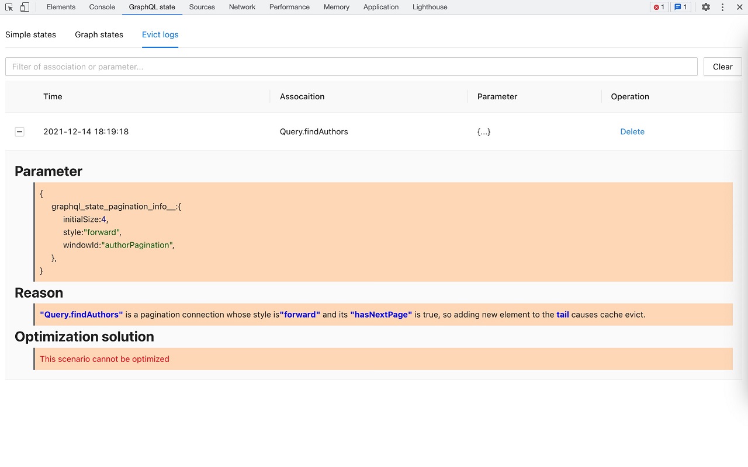The width and height of the screenshot is (748, 467).
Task: Expand the Parameter {...} object
Action: pyautogui.click(x=484, y=131)
